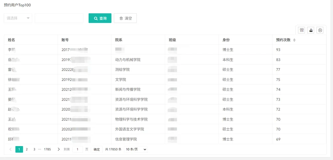This screenshot has height=160, width=333.
Task: Click the 共 17850 条 total count
Action: [113, 149]
